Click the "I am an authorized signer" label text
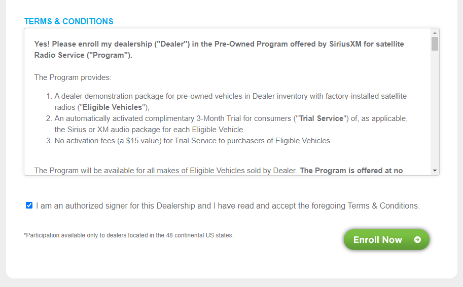Viewport: 463px width, 287px height. point(228,206)
